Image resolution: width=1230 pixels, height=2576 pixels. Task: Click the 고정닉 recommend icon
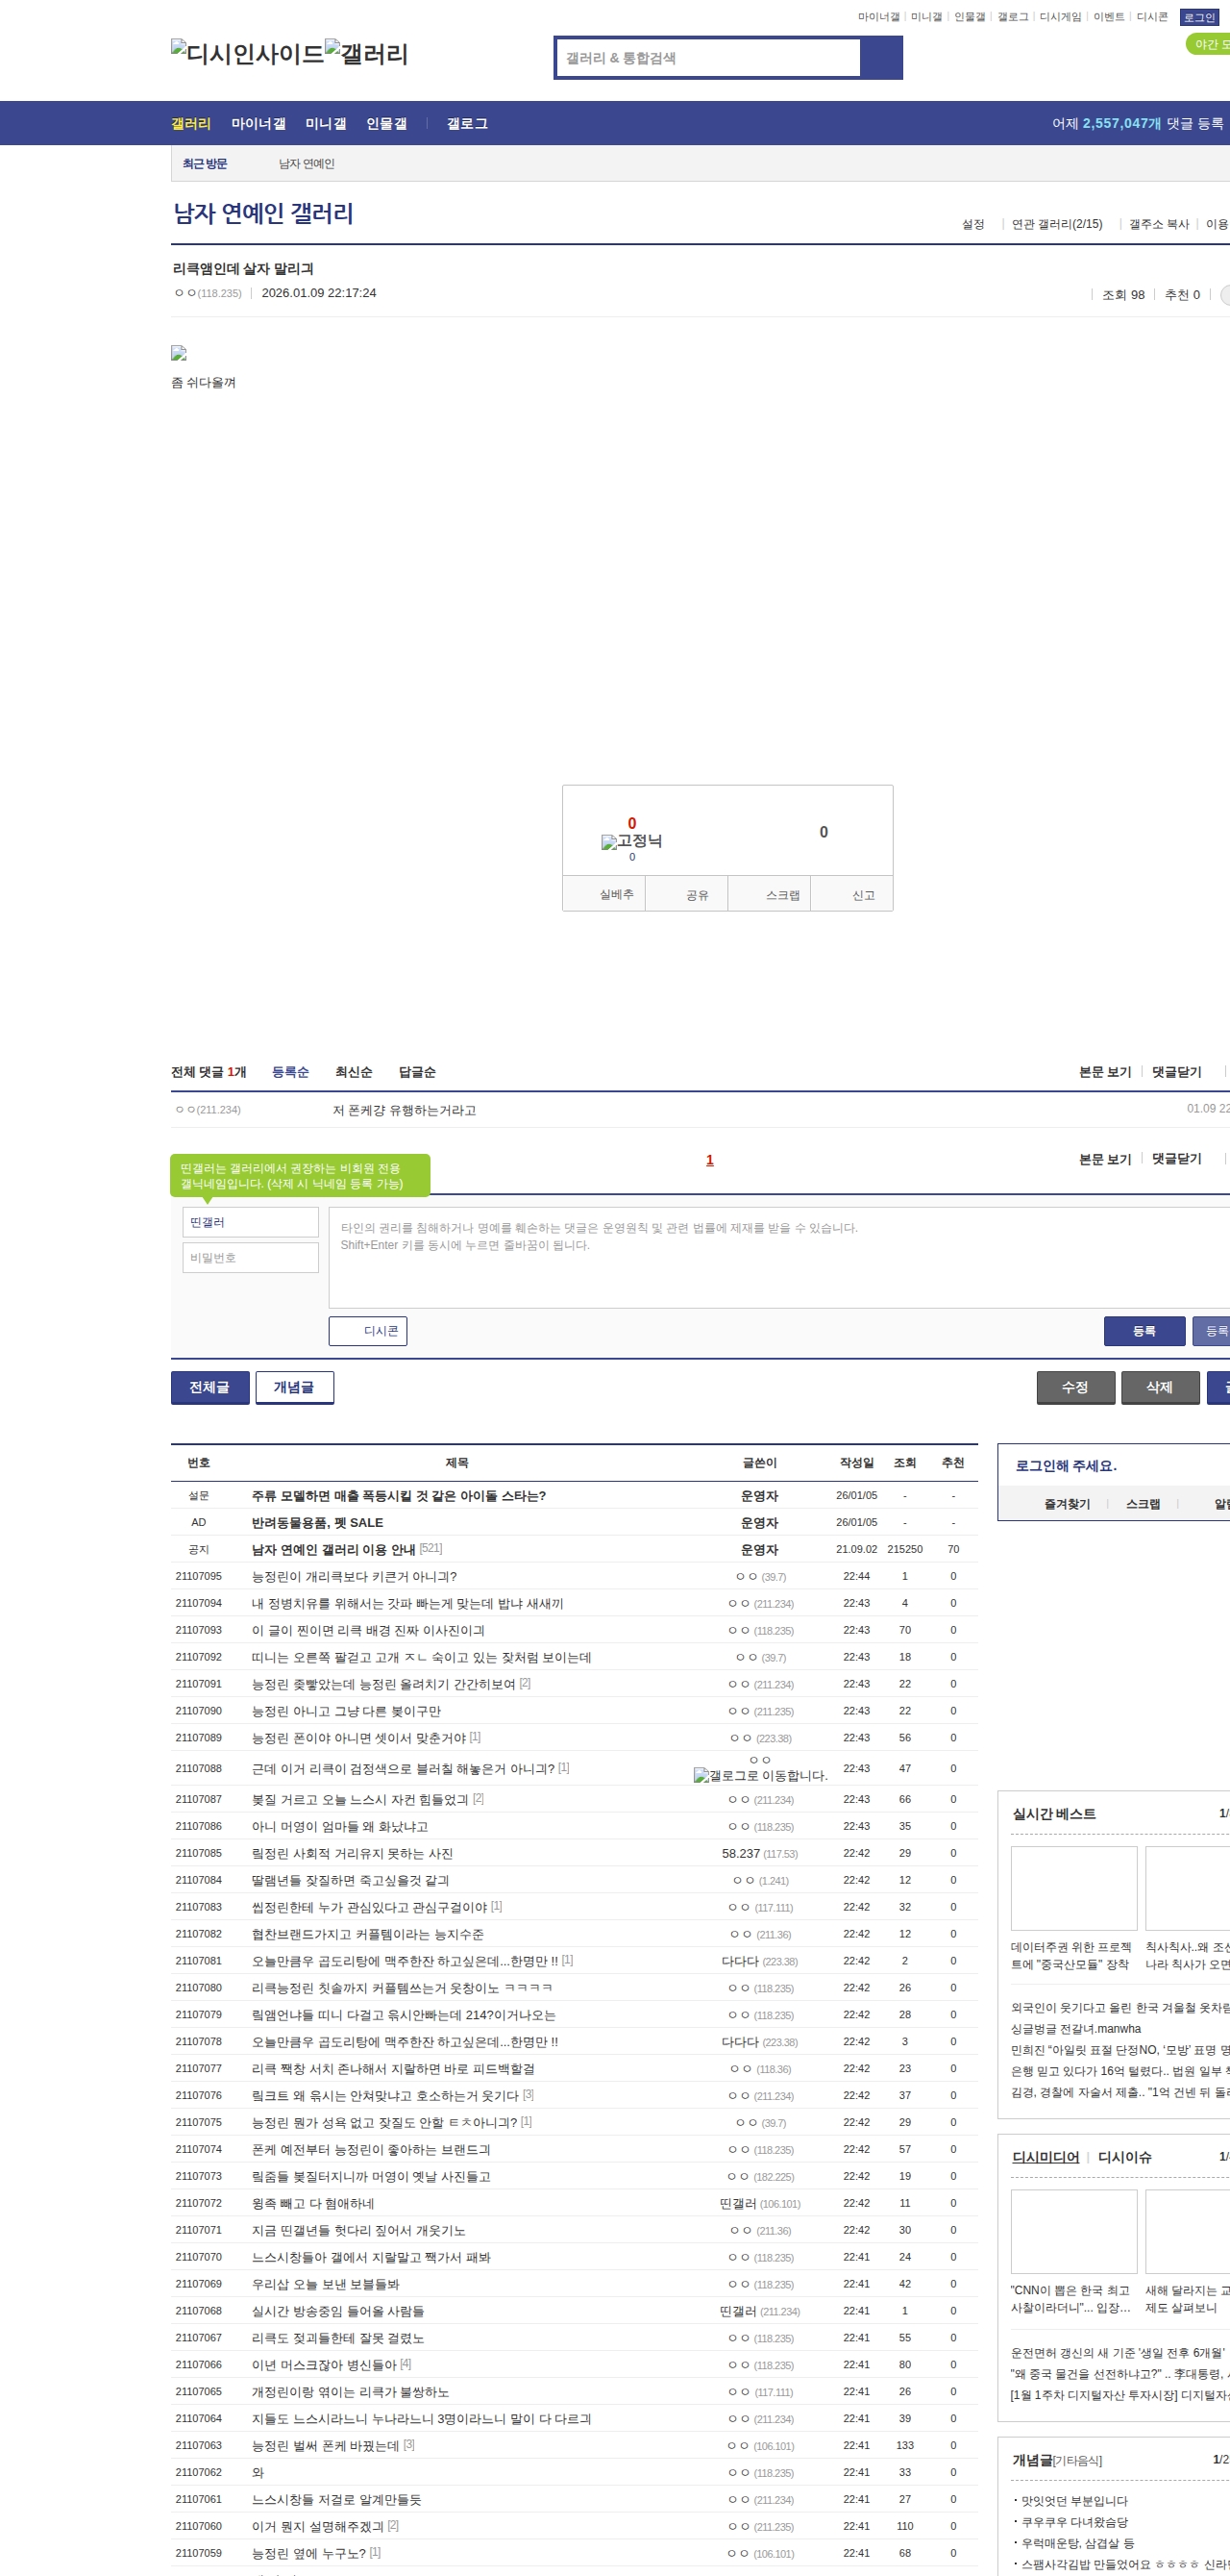coord(631,841)
